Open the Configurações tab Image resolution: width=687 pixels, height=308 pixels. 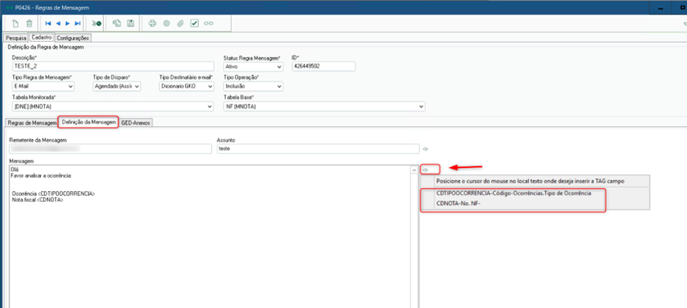[73, 38]
